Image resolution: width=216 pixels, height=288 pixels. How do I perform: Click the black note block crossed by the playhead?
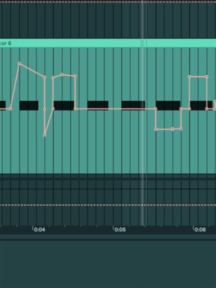[133, 105]
